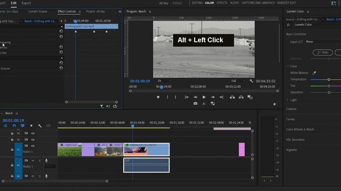The width and height of the screenshot is (341, 191).
Task: Step back one frame
Action: point(196,97)
